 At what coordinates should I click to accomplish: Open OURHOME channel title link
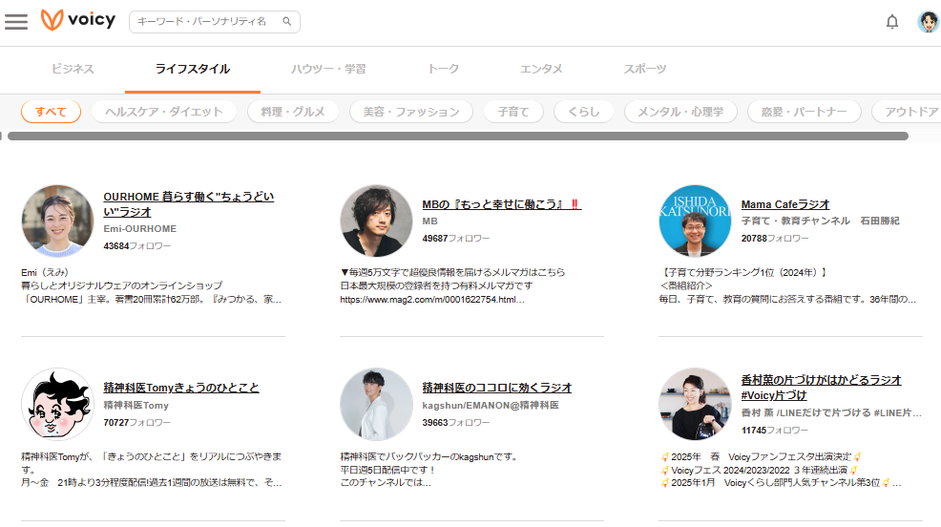tap(188, 204)
